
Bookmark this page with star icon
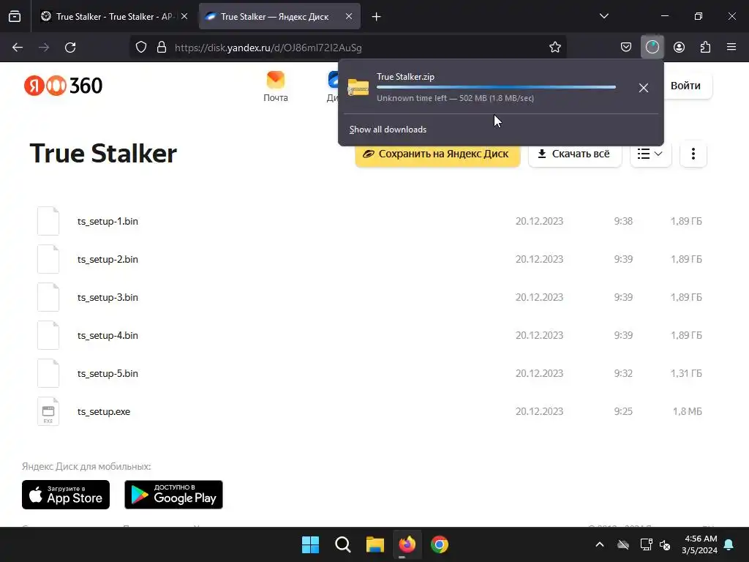tap(554, 48)
